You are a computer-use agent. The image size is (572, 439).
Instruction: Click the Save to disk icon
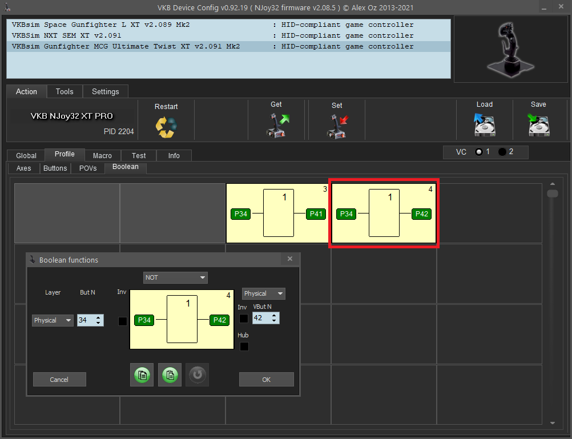pyautogui.click(x=538, y=124)
